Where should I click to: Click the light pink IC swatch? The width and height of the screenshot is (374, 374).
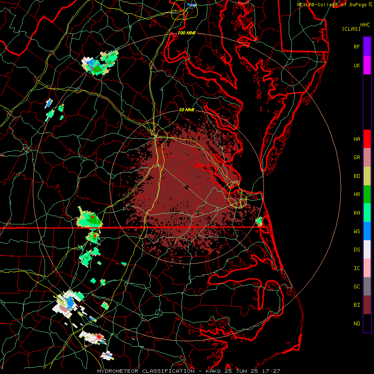coord(367,268)
